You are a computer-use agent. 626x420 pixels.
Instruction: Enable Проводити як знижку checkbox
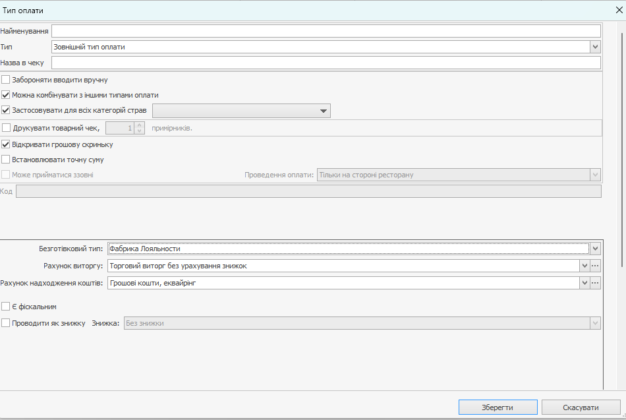tap(6, 323)
